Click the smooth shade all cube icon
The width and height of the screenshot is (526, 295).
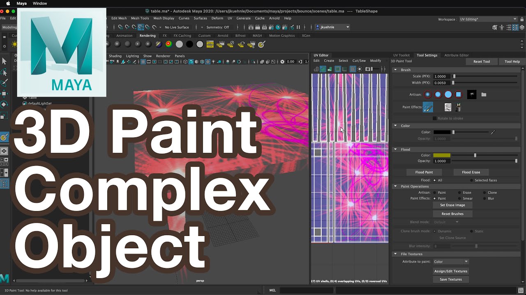pos(191,62)
